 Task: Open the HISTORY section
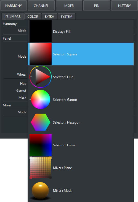[x=124, y=6]
